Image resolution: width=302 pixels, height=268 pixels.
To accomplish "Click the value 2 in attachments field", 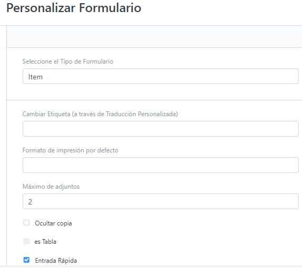I will coord(30,202).
